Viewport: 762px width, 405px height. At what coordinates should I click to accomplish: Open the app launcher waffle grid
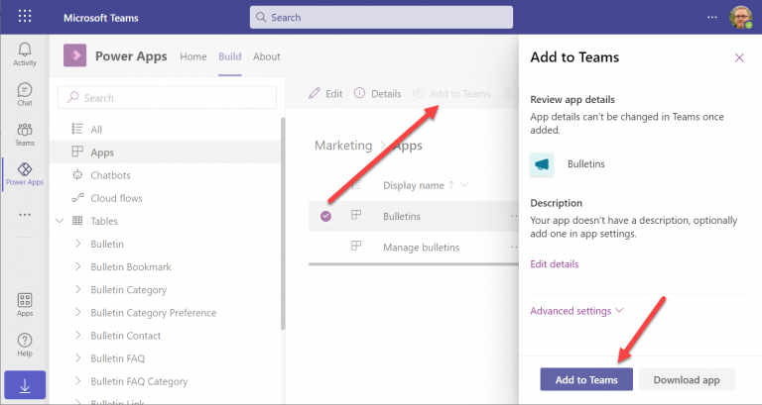[x=25, y=17]
